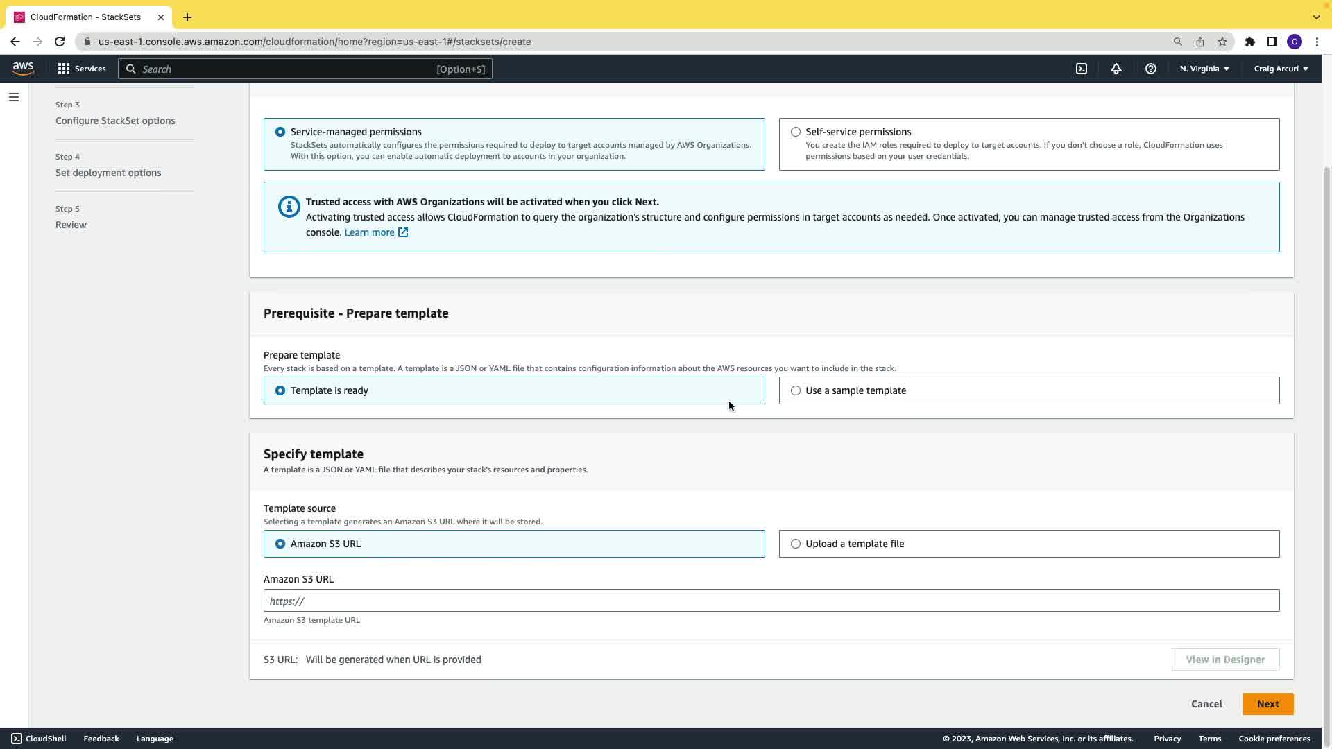Image resolution: width=1332 pixels, height=749 pixels.
Task: Choose Use a sample template option
Action: click(796, 390)
